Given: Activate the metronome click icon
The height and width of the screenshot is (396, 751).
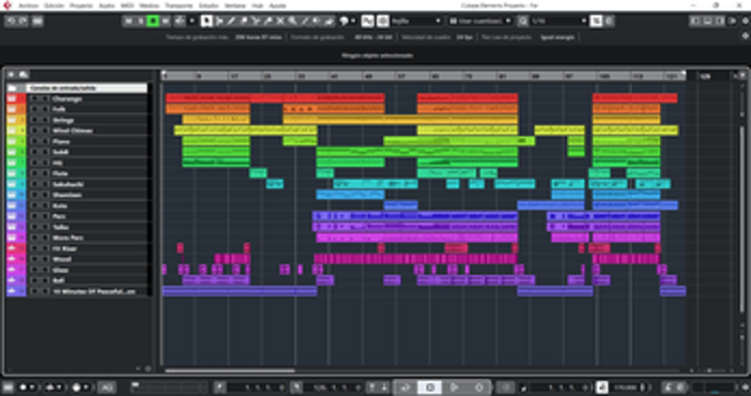Looking at the screenshot, I should point(602,387).
